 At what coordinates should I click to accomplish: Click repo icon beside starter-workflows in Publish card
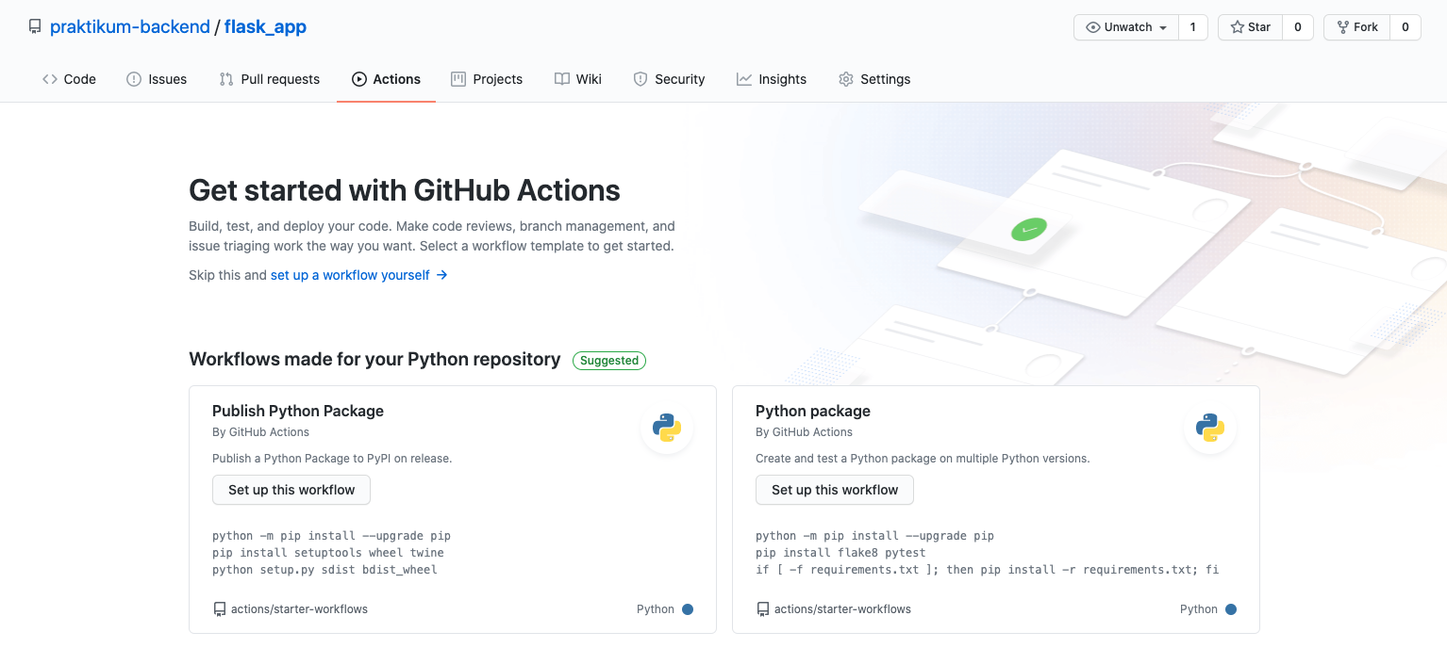(219, 609)
